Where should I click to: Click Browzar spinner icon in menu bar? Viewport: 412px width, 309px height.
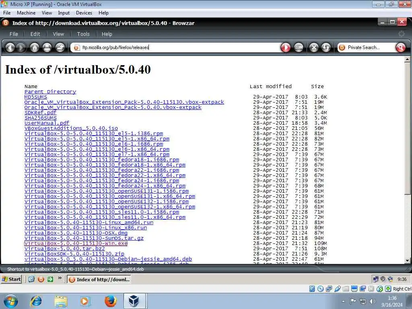402,34
